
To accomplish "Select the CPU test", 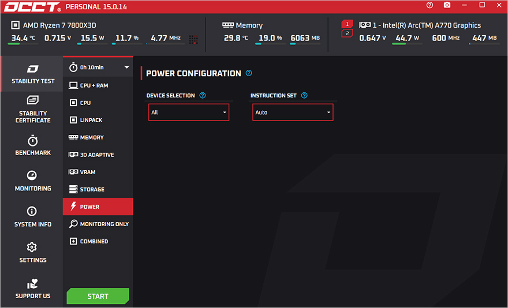I will click(x=98, y=103).
